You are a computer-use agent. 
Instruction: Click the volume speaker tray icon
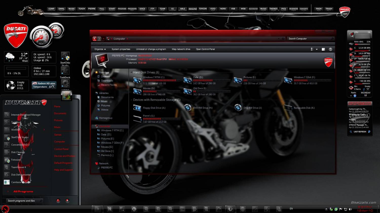(350, 209)
